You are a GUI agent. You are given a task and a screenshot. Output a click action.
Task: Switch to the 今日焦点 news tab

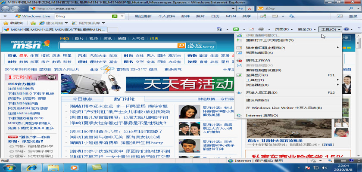tap(79, 98)
